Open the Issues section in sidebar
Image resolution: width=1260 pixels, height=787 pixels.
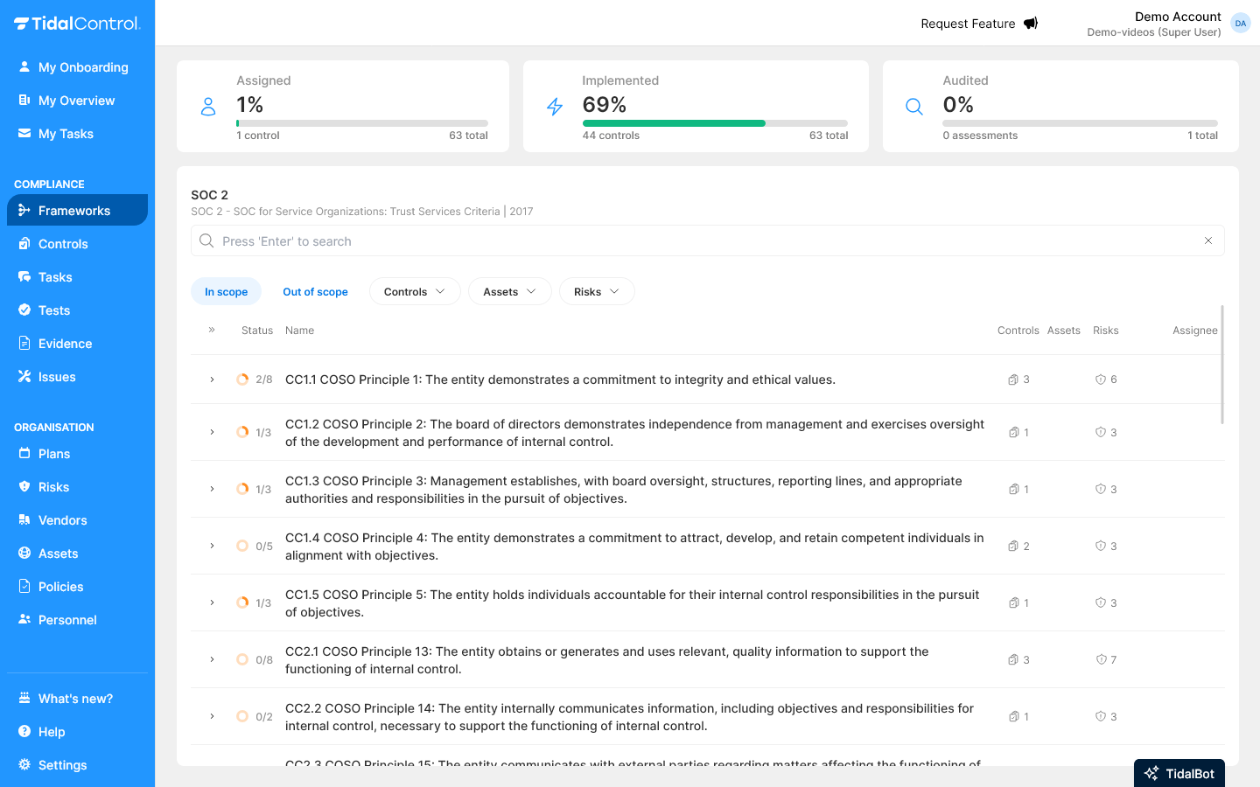tap(55, 376)
